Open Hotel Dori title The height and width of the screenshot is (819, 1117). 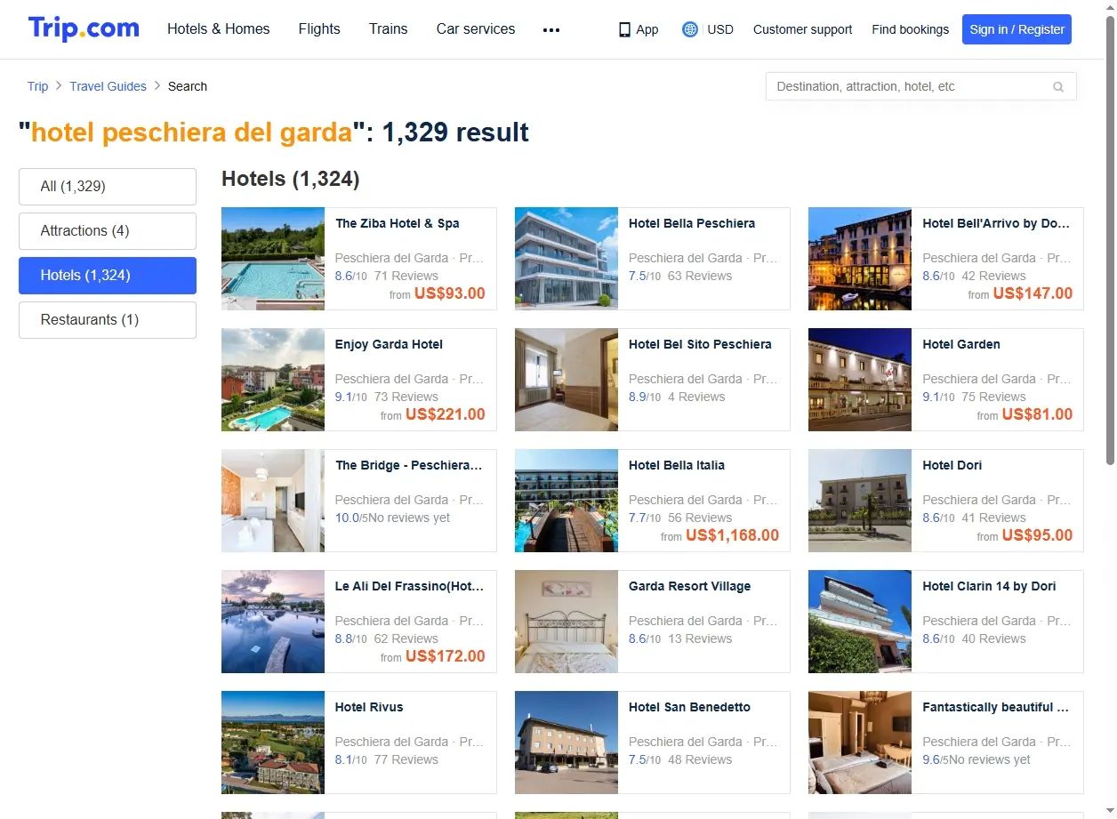(x=952, y=465)
